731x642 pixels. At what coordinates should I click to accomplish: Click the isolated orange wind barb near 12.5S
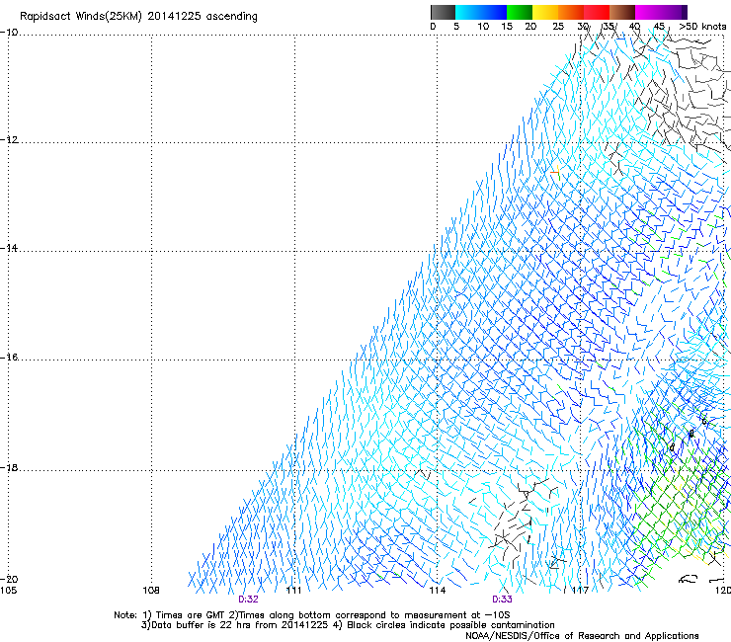pyautogui.click(x=556, y=173)
